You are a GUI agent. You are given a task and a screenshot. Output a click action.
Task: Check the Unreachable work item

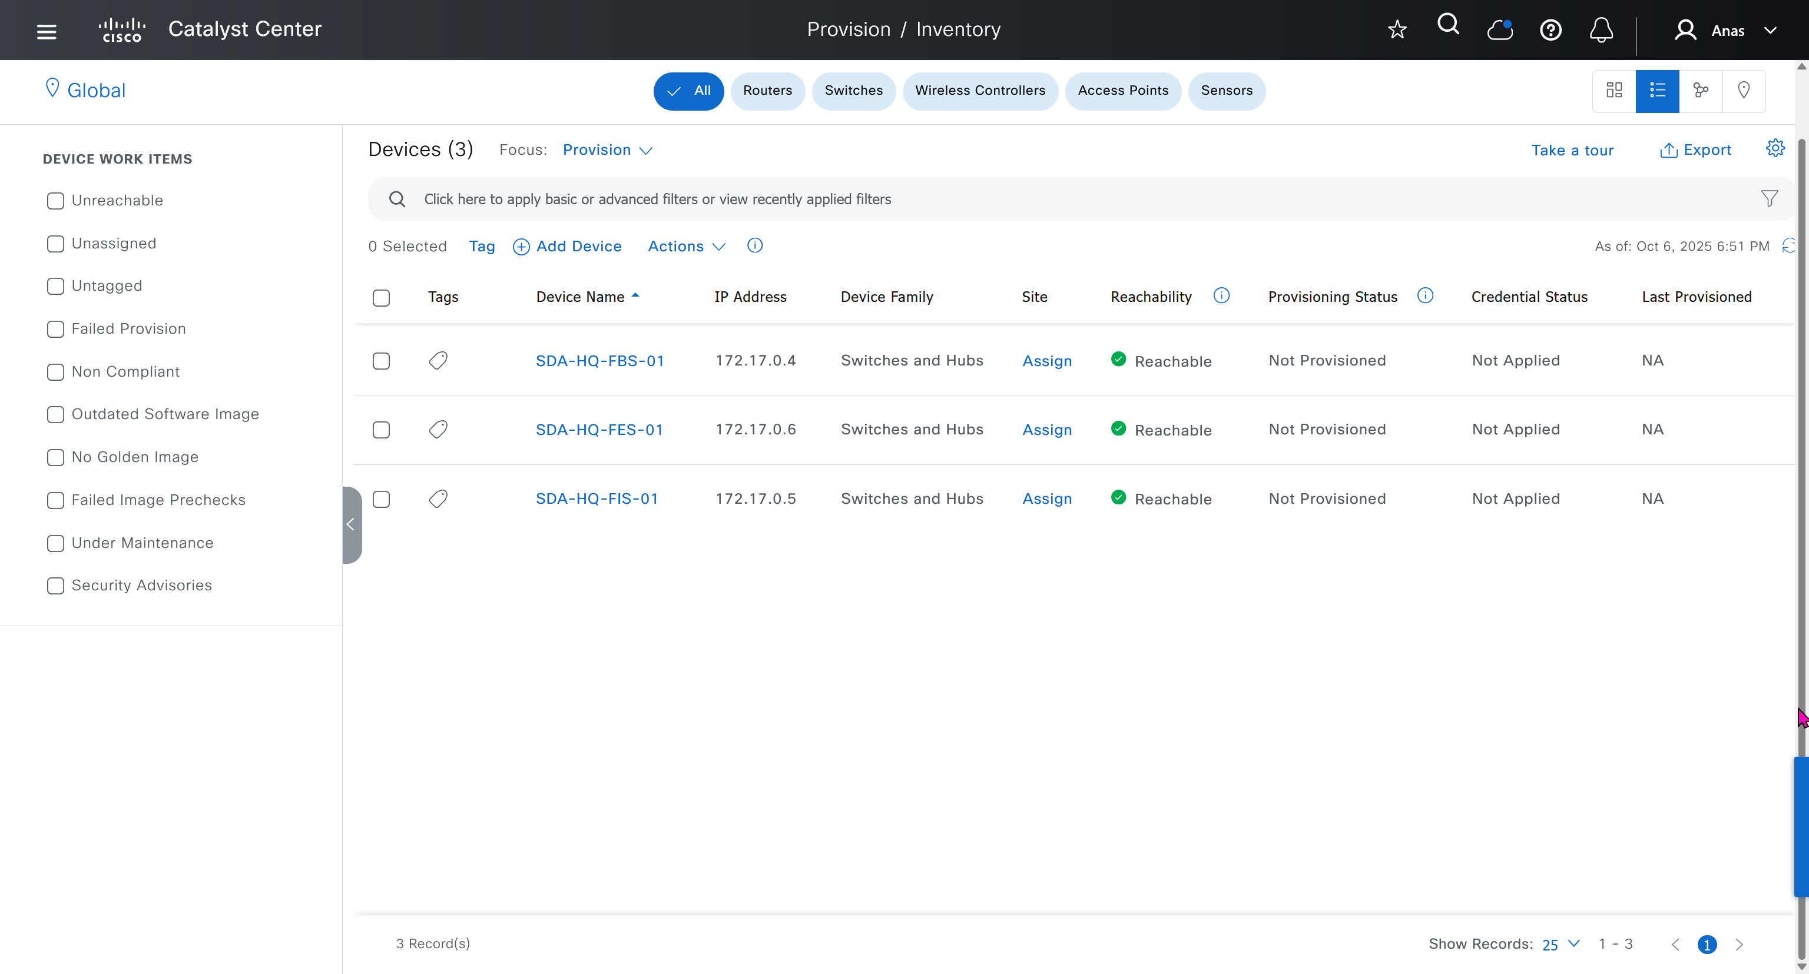(x=55, y=201)
